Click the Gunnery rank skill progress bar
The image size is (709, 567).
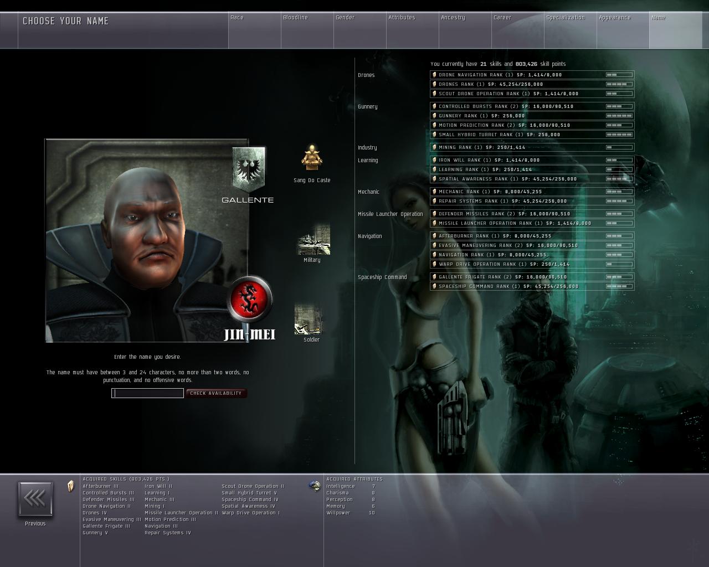[x=619, y=116]
